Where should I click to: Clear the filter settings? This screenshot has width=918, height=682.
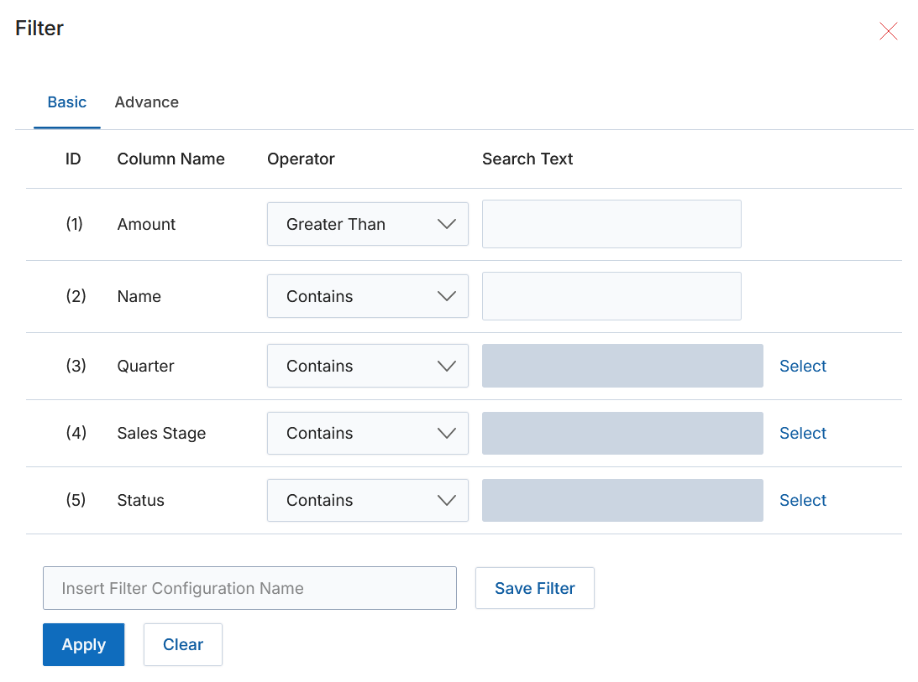(182, 644)
